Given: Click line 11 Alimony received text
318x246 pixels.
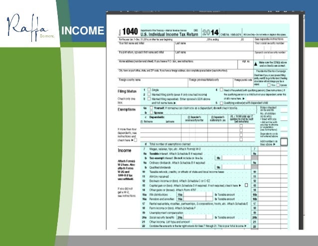Looking at the screenshot, I should [159, 176].
